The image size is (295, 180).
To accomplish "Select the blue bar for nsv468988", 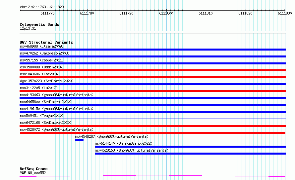I will click(x=152, y=50).
